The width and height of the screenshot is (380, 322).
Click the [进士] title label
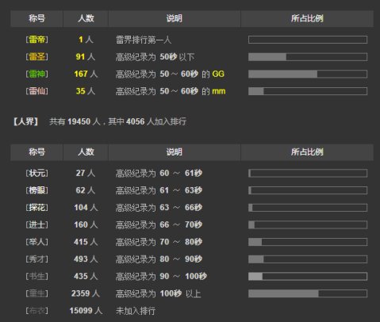(37, 224)
